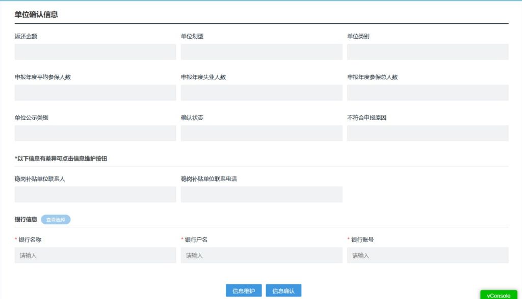Screen dimensions: 522x299
Task: Click the 银行信息 section label
Action: coord(26,220)
